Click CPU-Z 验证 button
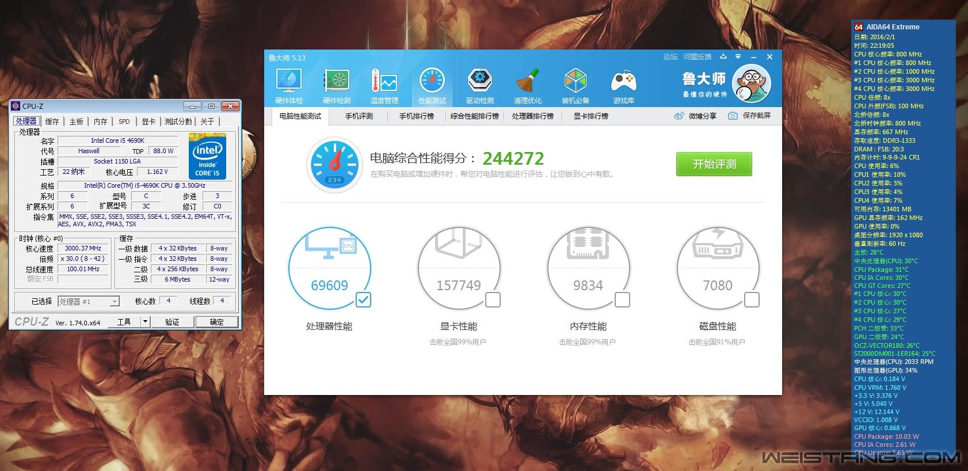This screenshot has height=471, width=968. 172,322
